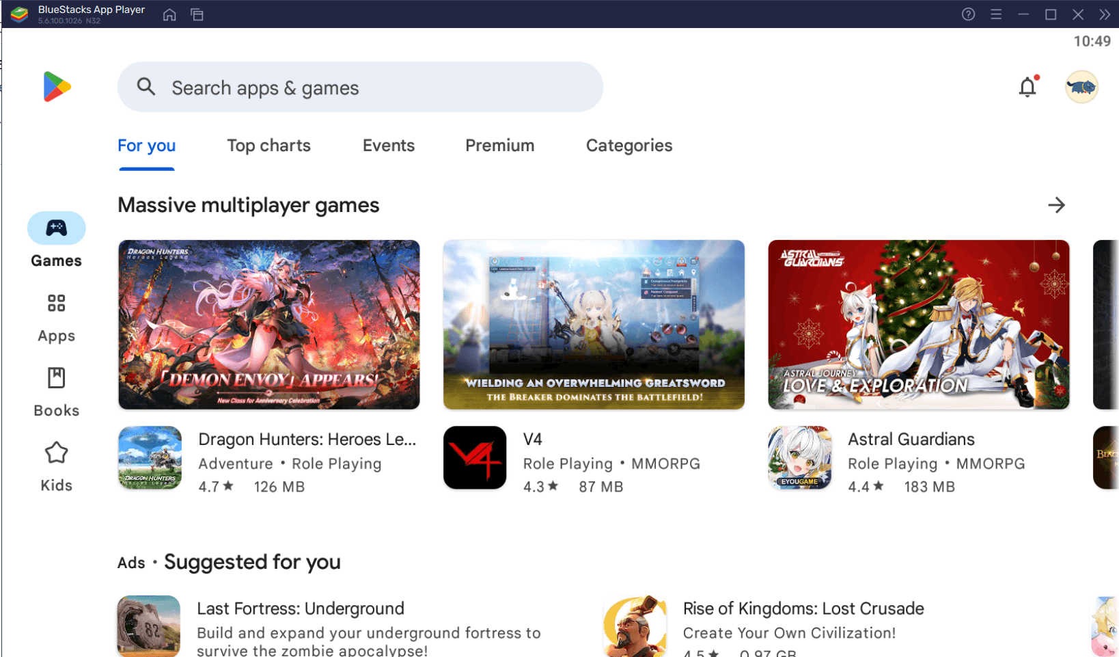Open the Categories tab
Image resolution: width=1119 pixels, height=657 pixels.
click(629, 146)
